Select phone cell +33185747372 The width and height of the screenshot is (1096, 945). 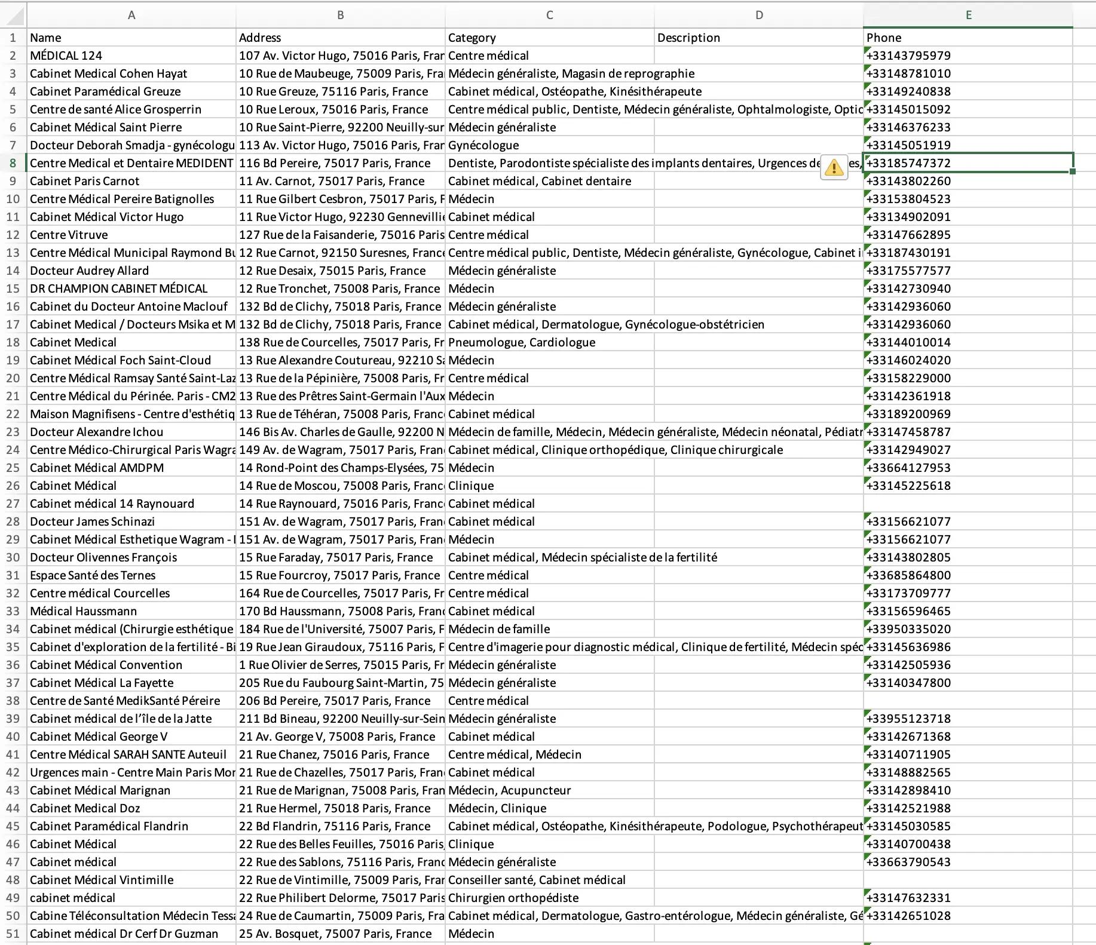point(968,163)
